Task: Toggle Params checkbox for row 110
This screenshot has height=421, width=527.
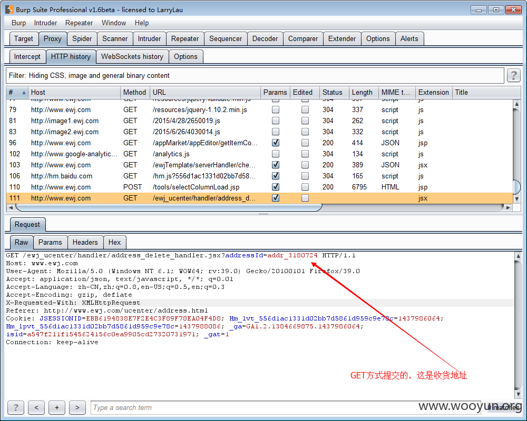Action: pos(276,187)
